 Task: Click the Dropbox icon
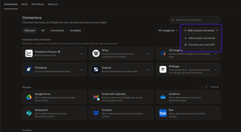[96, 113]
